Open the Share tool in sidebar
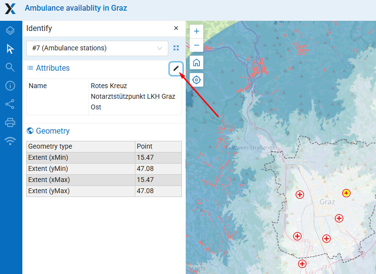This screenshot has width=376, height=274. point(10,104)
